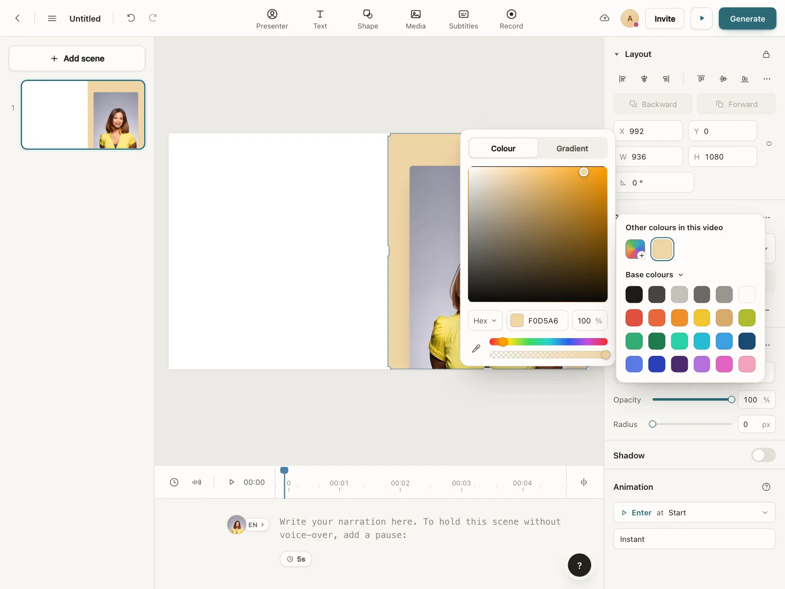Undo the last action
This screenshot has width=785, height=589.
(x=131, y=18)
